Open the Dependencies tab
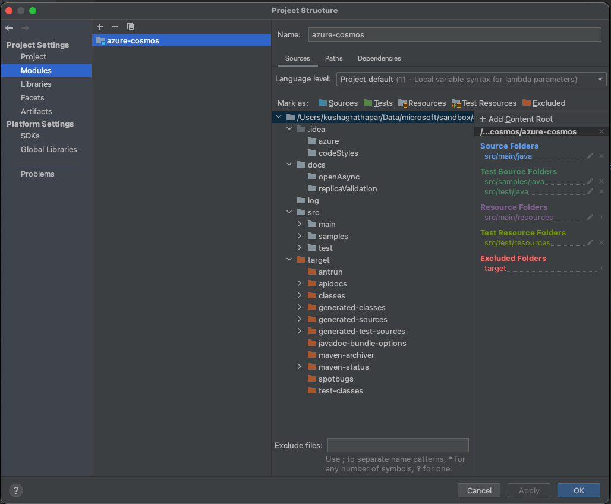The image size is (611, 504). [379, 58]
